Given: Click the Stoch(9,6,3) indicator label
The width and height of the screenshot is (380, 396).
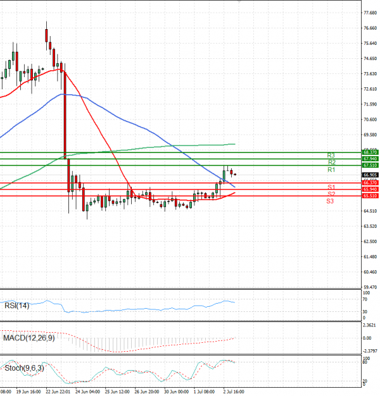Looking at the screenshot, I should 24,368.
